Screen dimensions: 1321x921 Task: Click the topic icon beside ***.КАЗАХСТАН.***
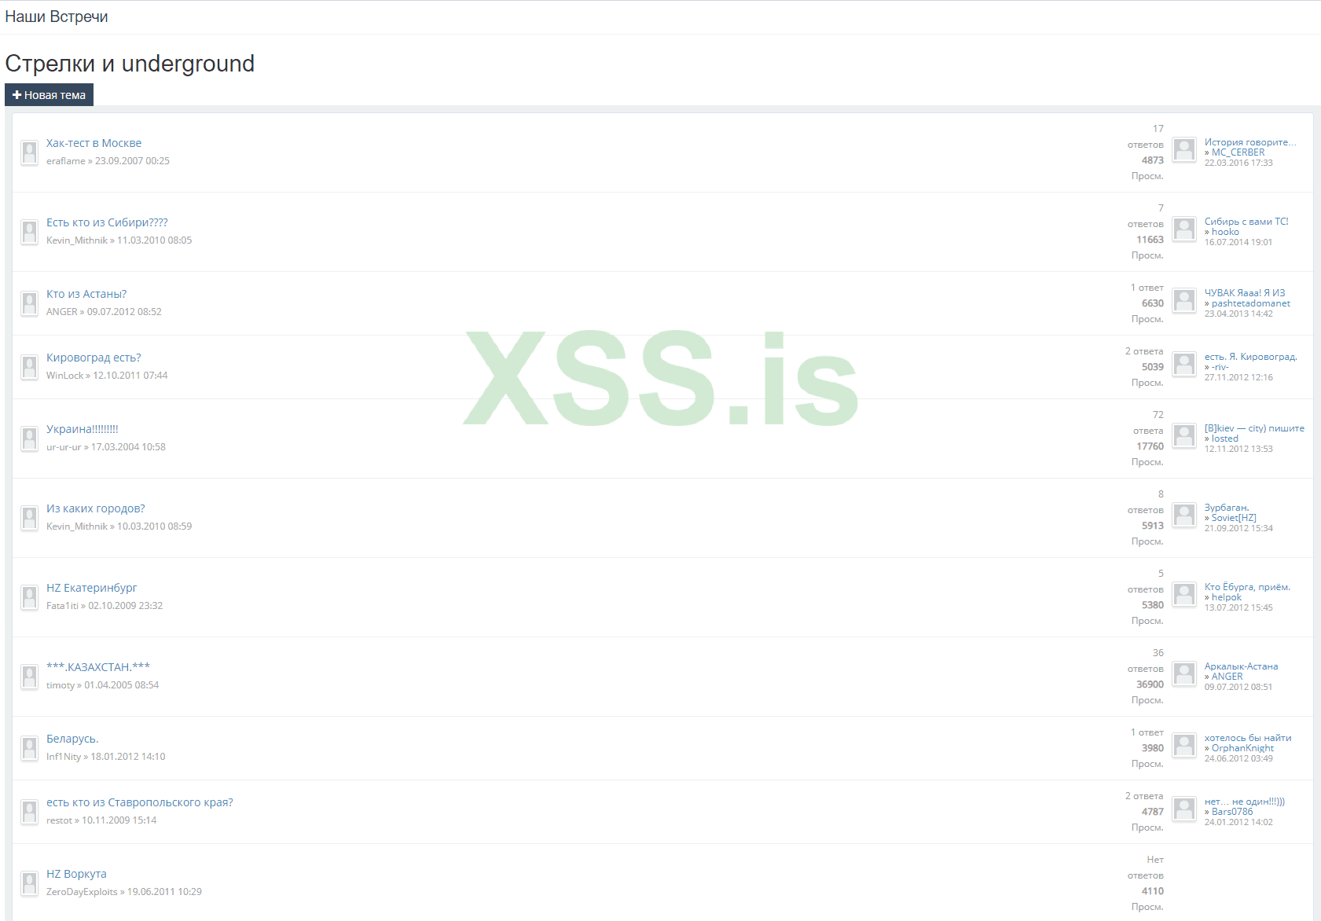click(x=29, y=677)
